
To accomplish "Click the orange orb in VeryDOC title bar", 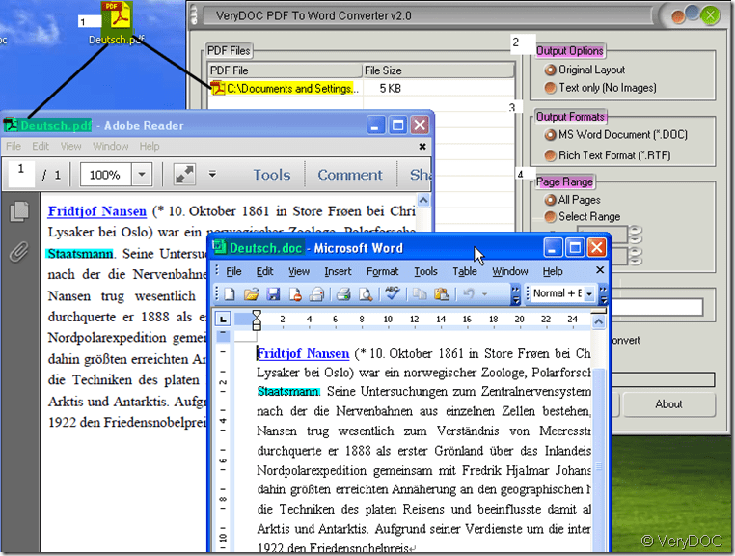I will pos(678,16).
